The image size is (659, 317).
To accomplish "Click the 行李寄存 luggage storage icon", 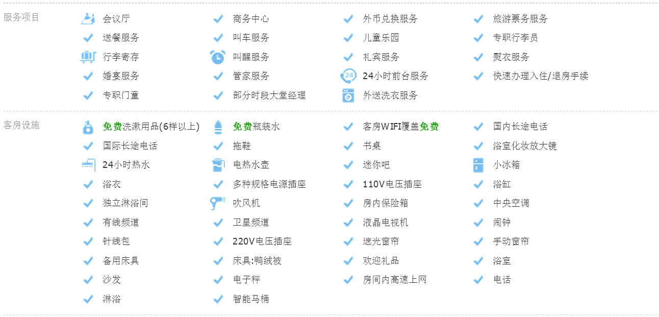I will click(x=88, y=57).
